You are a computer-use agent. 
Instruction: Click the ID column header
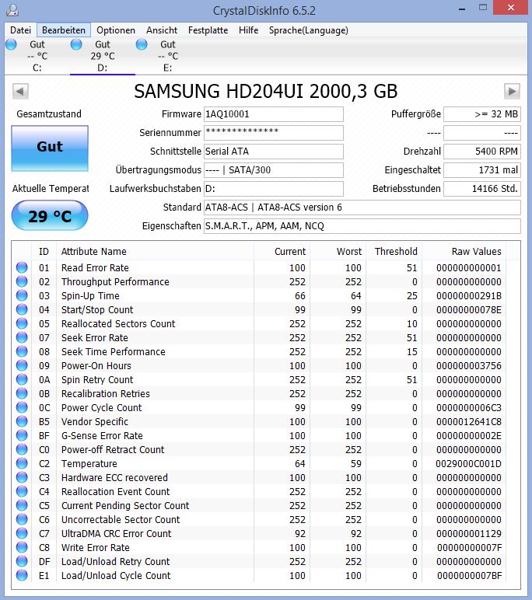click(44, 251)
